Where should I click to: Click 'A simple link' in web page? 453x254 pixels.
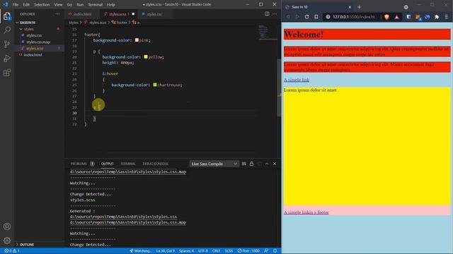(x=297, y=80)
